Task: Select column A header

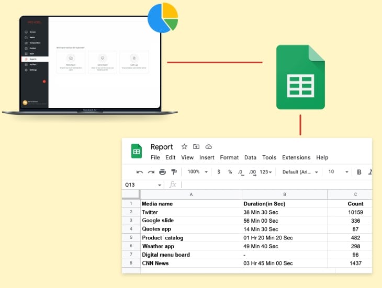Action: [191, 194]
